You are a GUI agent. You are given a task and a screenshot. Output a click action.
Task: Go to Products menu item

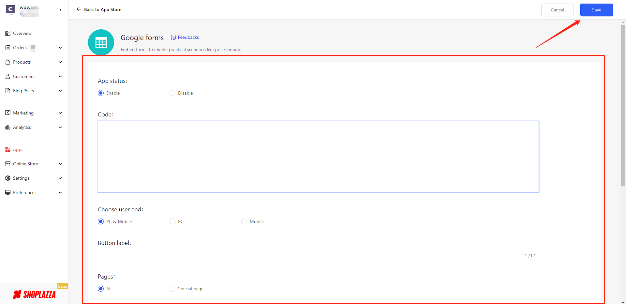tap(22, 62)
